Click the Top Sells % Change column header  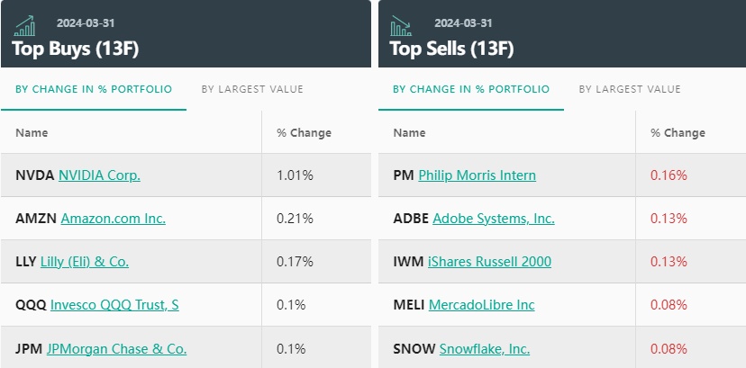[678, 133]
